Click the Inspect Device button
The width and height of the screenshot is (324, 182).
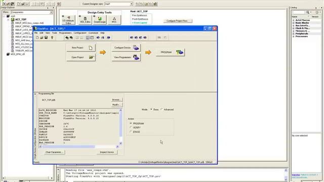[x=107, y=152]
